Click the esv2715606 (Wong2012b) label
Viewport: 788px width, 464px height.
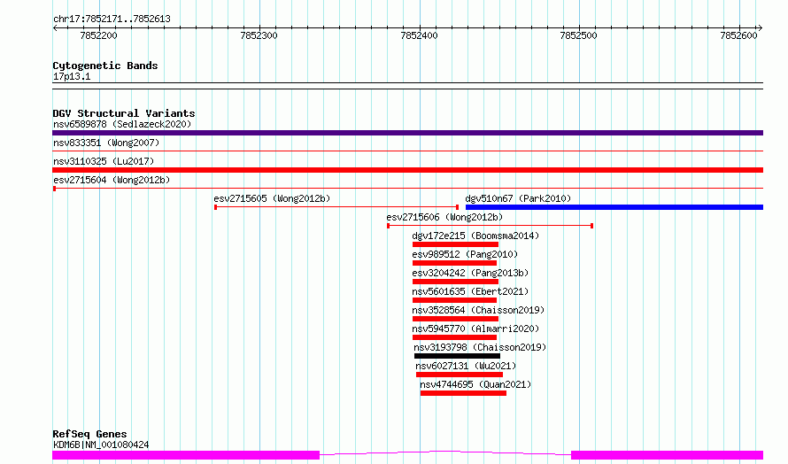(444, 217)
